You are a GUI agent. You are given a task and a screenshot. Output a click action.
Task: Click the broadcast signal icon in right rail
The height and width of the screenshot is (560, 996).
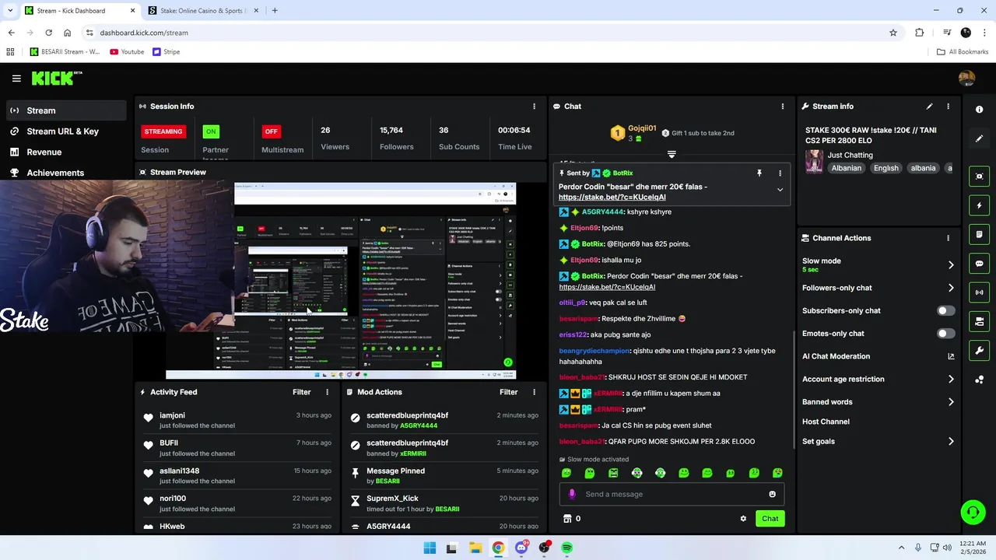click(x=979, y=292)
